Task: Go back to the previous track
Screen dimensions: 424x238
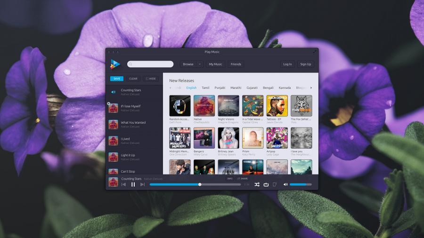Action: point(123,185)
